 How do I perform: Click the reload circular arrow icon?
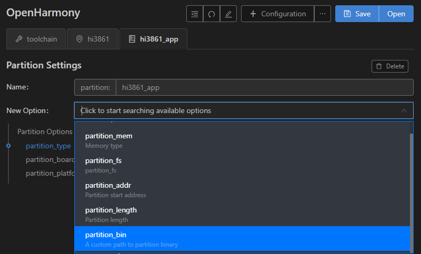coord(212,14)
